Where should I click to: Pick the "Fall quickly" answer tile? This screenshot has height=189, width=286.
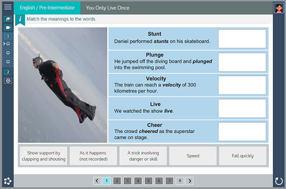(243, 156)
